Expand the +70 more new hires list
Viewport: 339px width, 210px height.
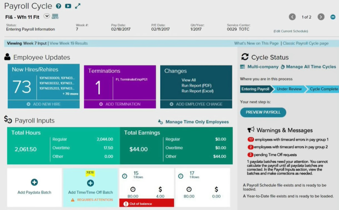point(70,94)
